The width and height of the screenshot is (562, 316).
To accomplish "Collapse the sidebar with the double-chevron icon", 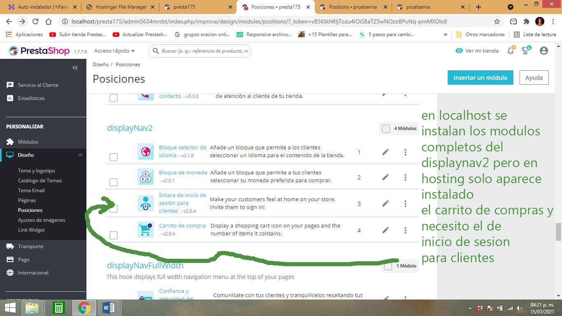I will [75, 67].
